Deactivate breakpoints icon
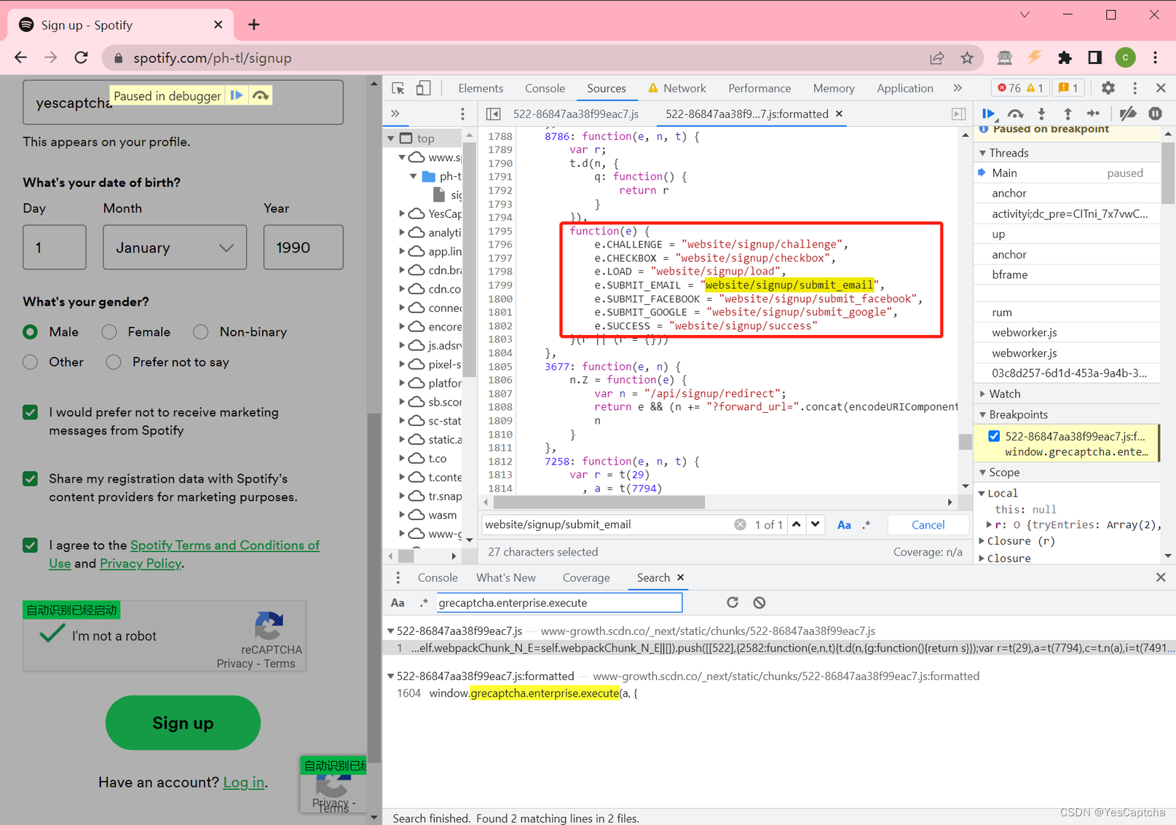 (1128, 114)
